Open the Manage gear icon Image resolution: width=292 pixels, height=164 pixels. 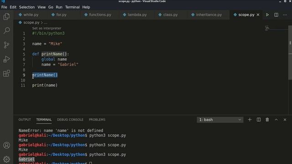(x=6, y=159)
